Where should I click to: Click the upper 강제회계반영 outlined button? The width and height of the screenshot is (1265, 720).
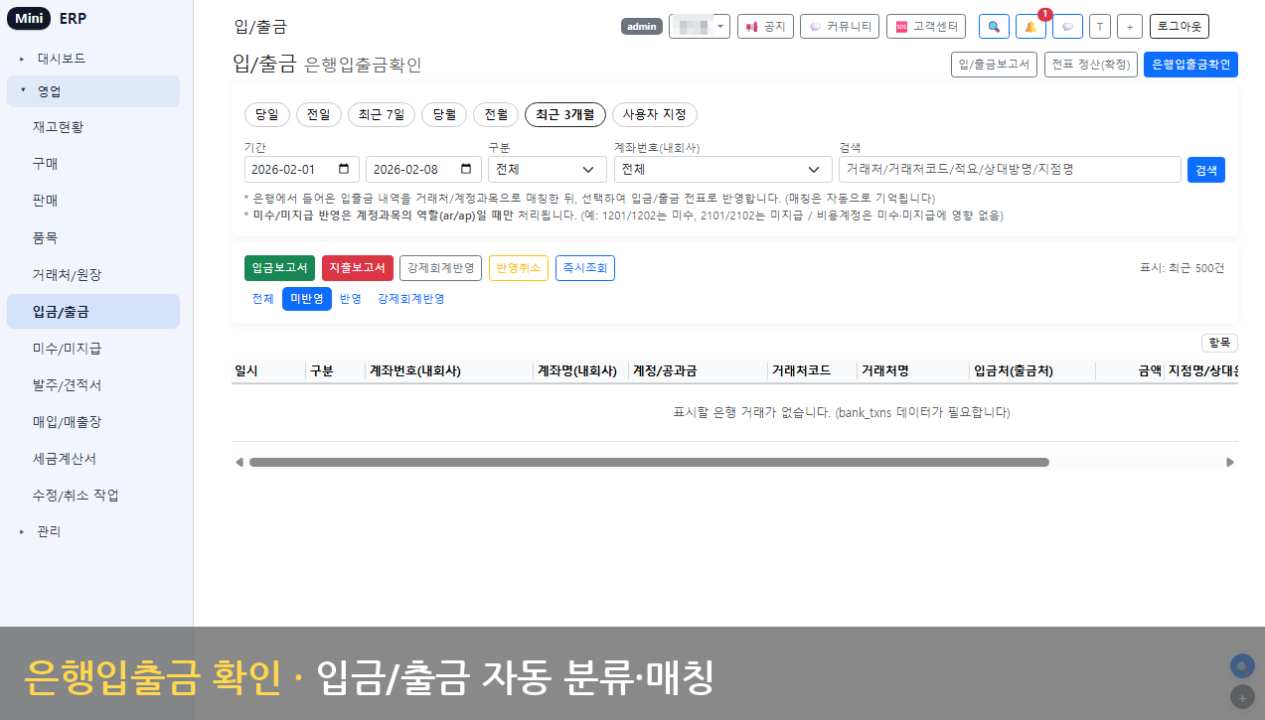pos(441,268)
